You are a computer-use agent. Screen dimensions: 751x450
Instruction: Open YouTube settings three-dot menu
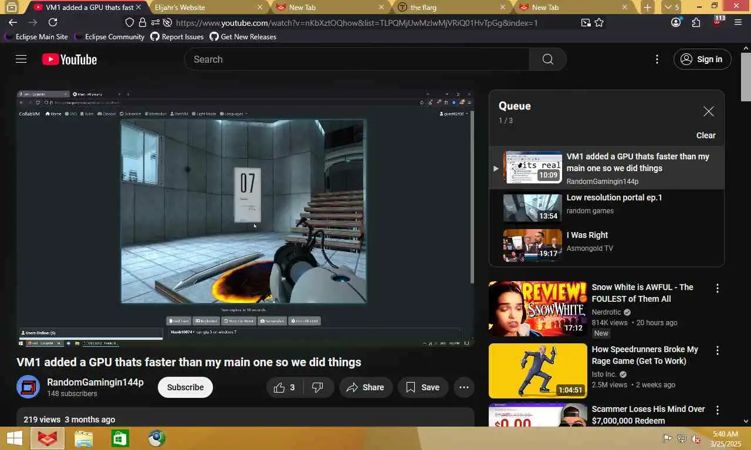[657, 59]
